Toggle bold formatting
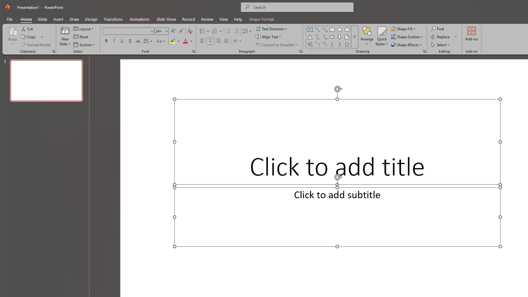528x297 pixels. [106, 41]
